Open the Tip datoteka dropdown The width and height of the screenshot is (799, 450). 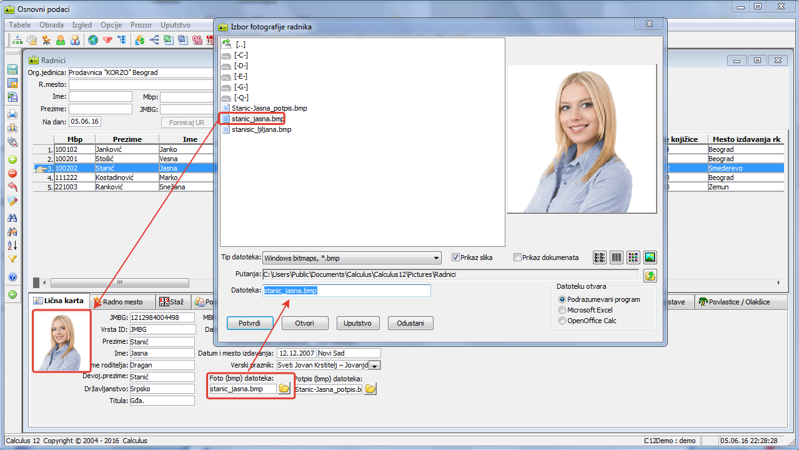[437, 258]
